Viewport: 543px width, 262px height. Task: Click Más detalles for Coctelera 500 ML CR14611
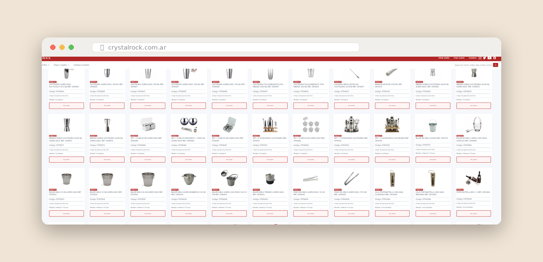148,105
